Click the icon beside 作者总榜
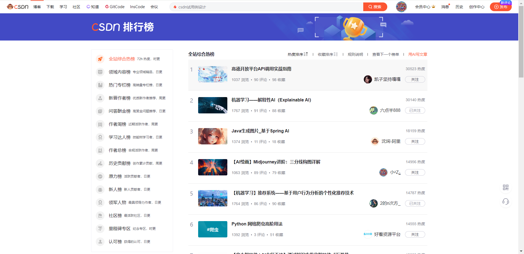 click(100, 150)
